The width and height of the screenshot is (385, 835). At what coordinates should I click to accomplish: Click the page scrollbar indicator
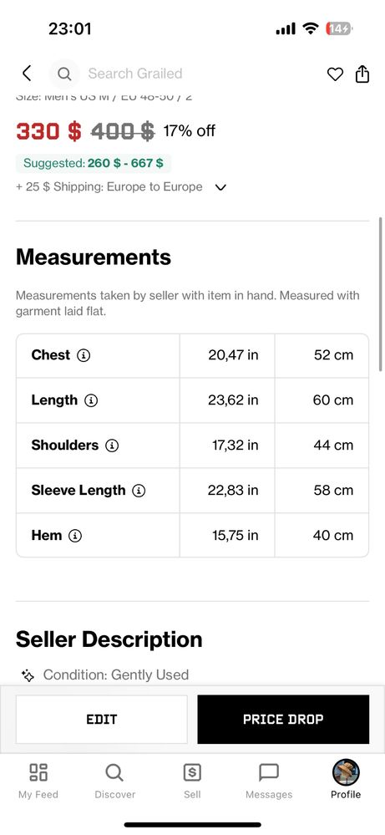(x=380, y=294)
